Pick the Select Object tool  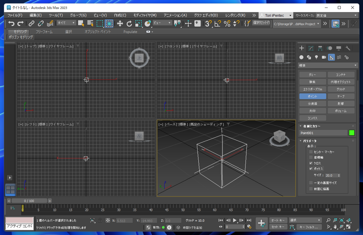[x=81, y=24]
